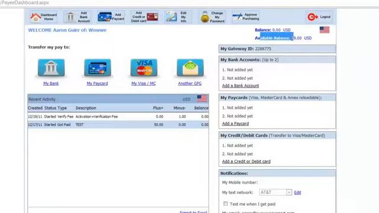Log out using the Logout button

tap(319, 17)
